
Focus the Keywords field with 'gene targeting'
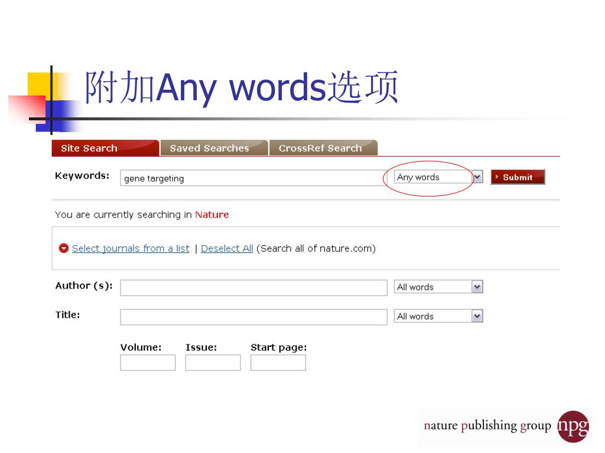click(x=253, y=178)
